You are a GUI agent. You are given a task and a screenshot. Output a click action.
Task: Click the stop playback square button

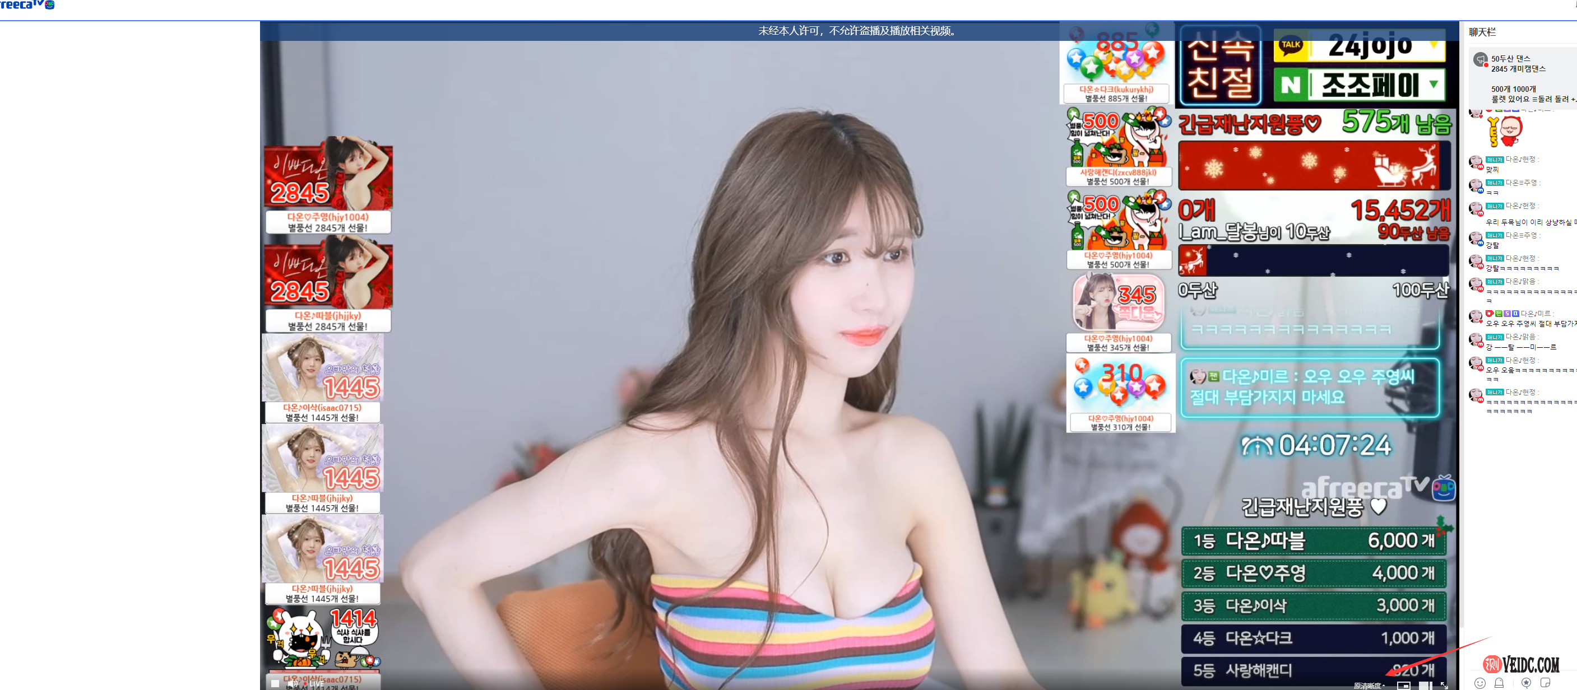click(275, 683)
